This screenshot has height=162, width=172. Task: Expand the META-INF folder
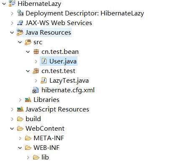pos(20,138)
